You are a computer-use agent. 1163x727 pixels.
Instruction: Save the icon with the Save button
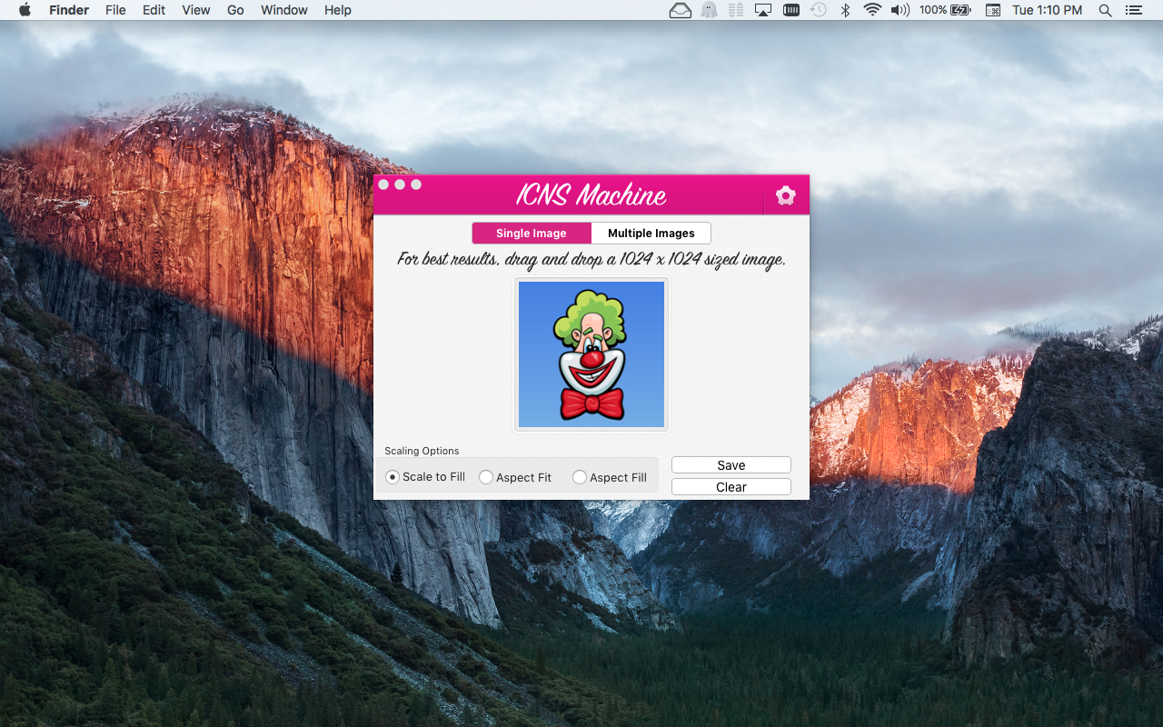pyautogui.click(x=731, y=464)
